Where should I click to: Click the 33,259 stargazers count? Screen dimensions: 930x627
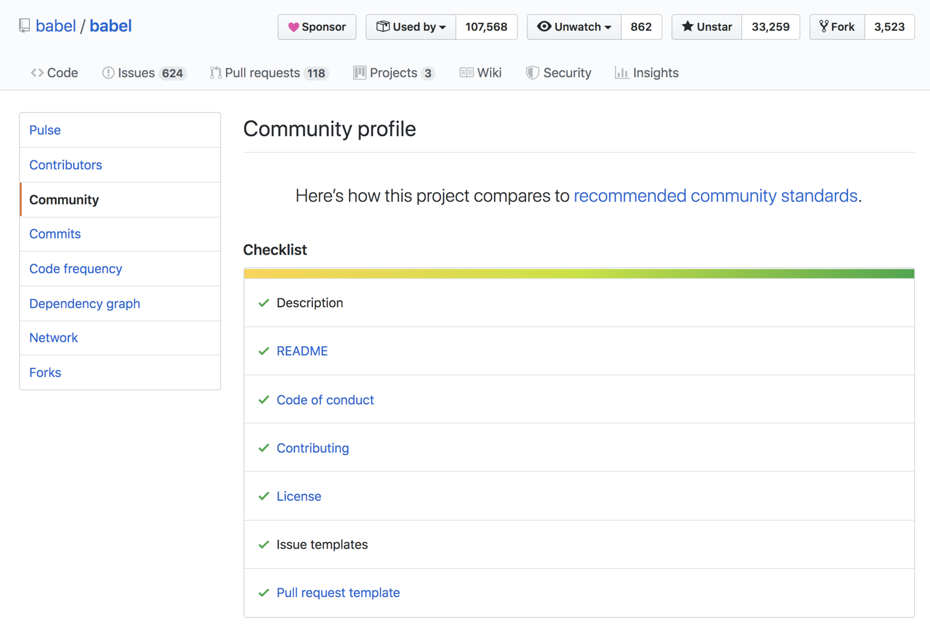tap(770, 27)
